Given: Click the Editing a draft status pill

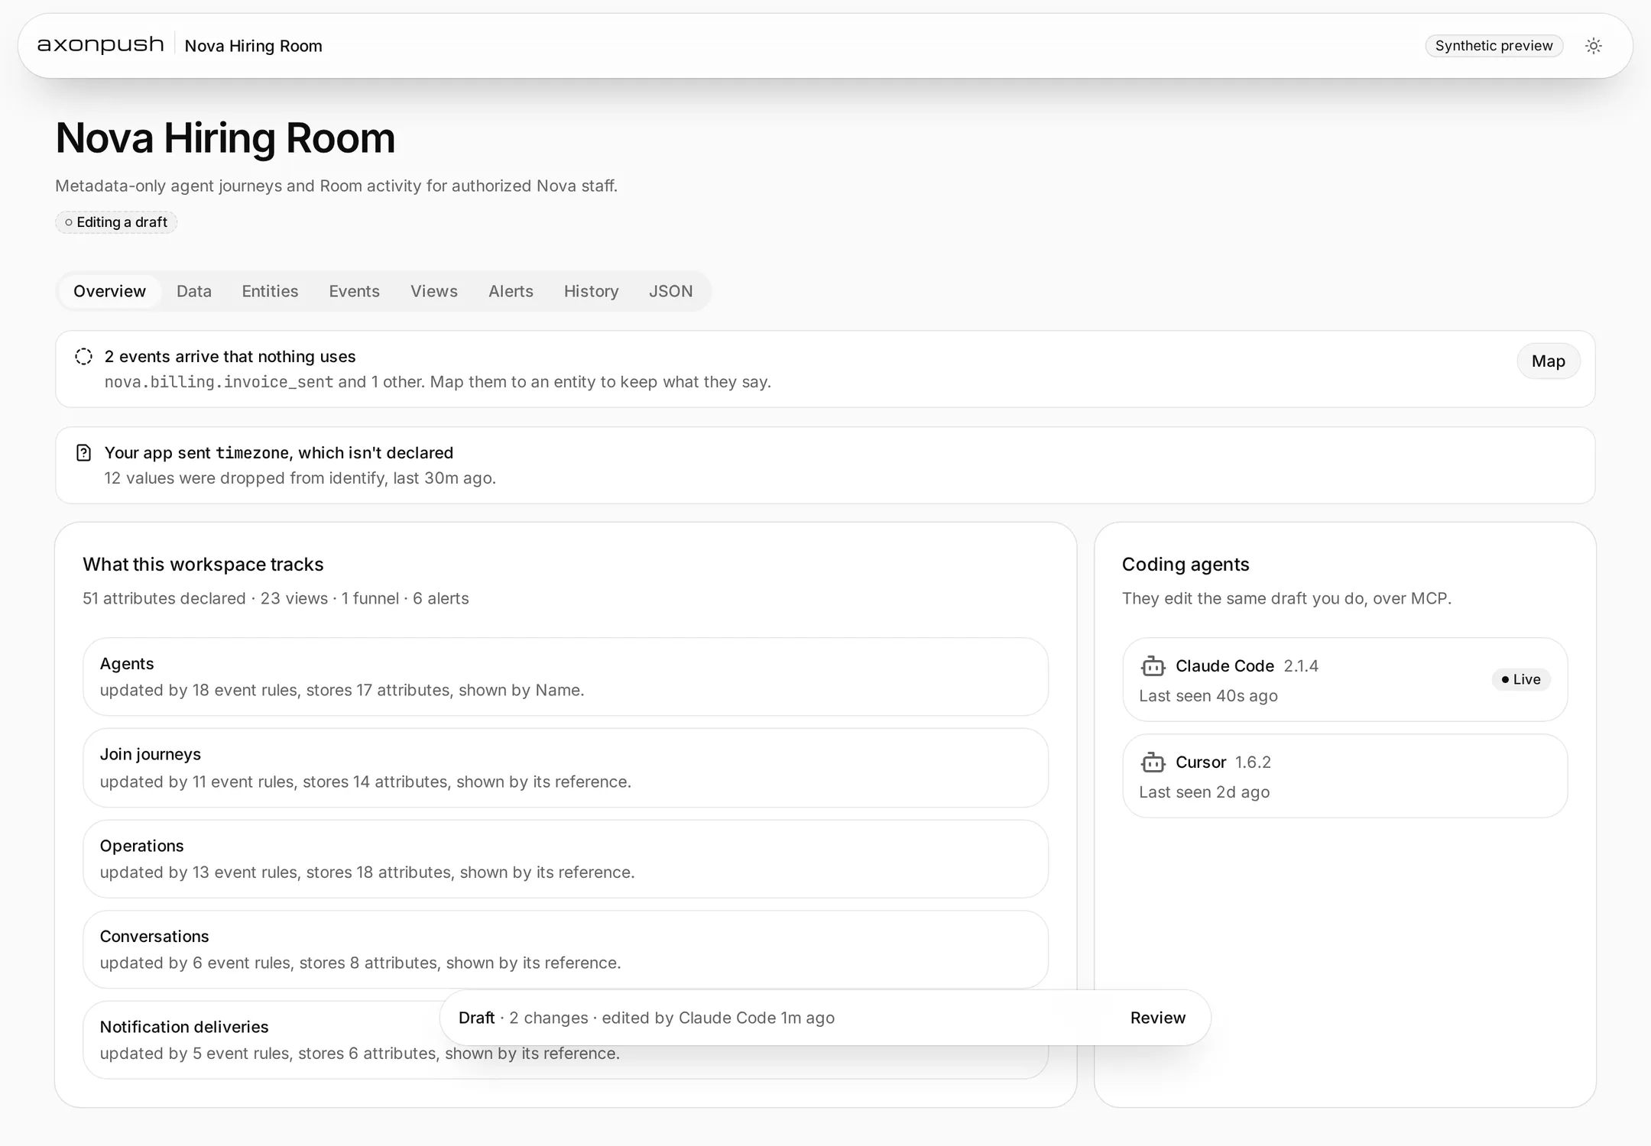Looking at the screenshot, I should pyautogui.click(x=116, y=222).
